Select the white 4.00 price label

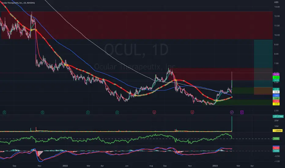pos(276,92)
